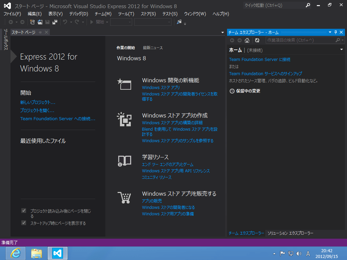Open the Redo history dropdown arrow
The height and width of the screenshot is (260, 347).
(83, 22)
